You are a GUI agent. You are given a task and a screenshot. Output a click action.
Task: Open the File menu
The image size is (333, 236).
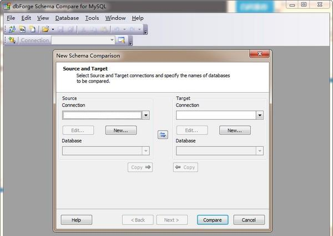(11, 18)
